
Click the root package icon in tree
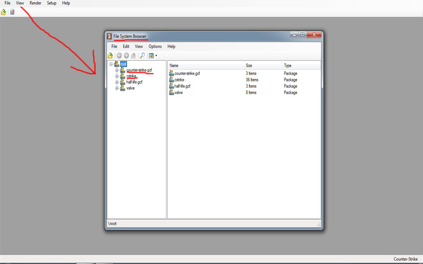(x=116, y=64)
